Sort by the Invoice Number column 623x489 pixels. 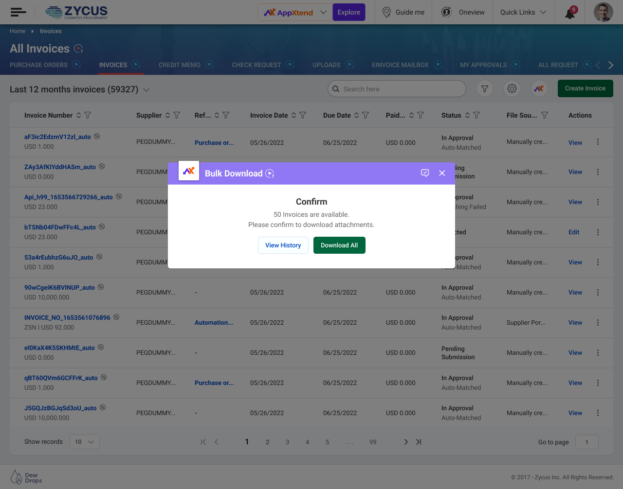pos(78,116)
